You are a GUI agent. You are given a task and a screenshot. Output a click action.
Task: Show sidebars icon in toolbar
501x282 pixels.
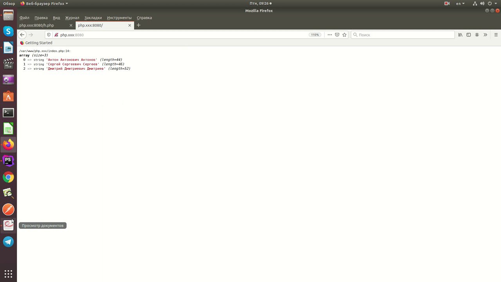[469, 35]
